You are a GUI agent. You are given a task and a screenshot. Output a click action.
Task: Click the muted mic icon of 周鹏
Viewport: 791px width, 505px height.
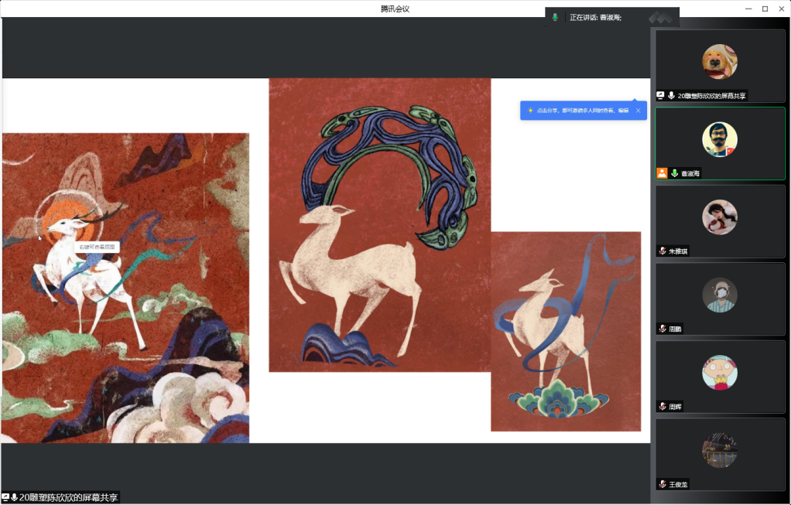[x=663, y=329]
